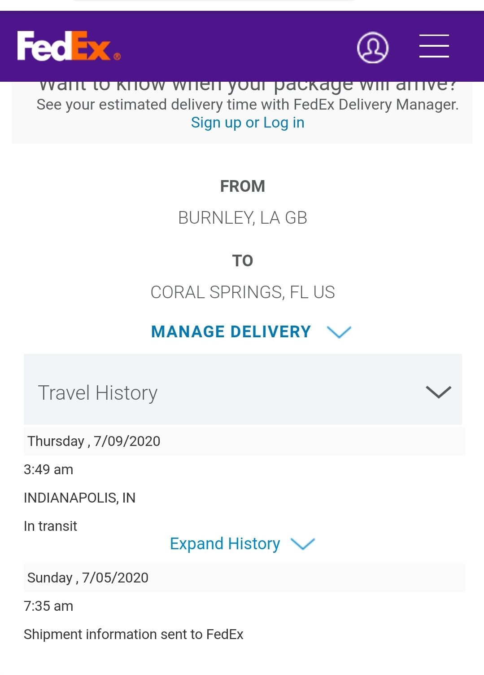Click the BURNLEY, LA GB origin text
Image resolution: width=484 pixels, height=675 pixels.
(x=243, y=218)
